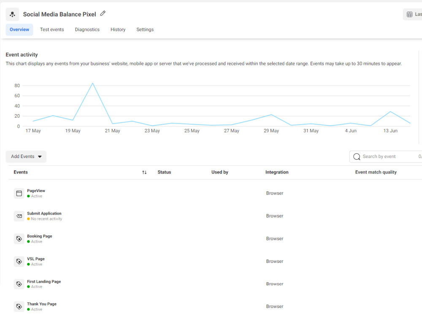Click the Events column header

click(x=21, y=172)
